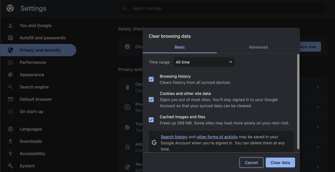This screenshot has width=335, height=172.
Task: Click the Google G icon in info box
Action: [x=154, y=143]
